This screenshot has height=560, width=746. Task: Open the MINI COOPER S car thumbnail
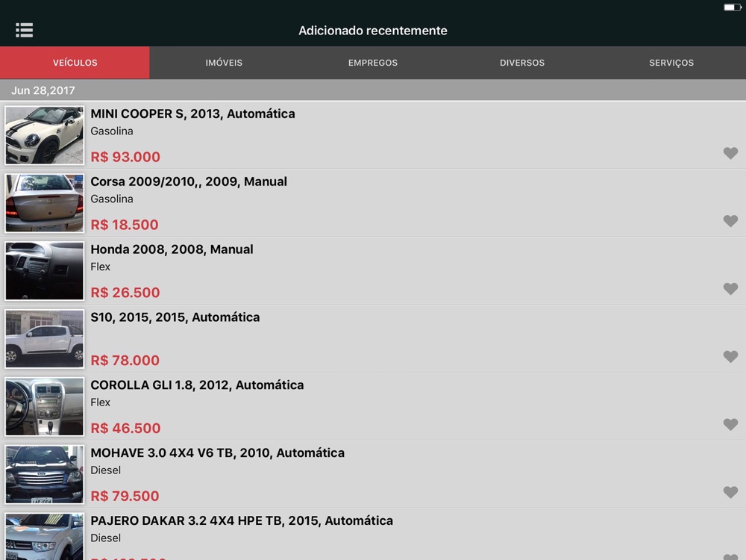point(44,135)
